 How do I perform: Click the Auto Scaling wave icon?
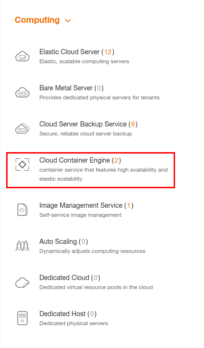22,246
